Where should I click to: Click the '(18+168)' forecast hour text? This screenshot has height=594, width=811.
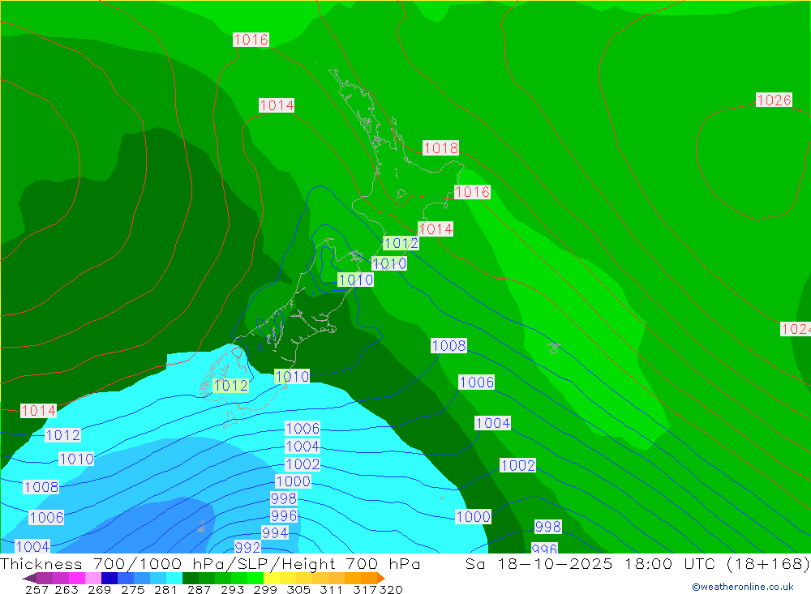click(x=767, y=563)
